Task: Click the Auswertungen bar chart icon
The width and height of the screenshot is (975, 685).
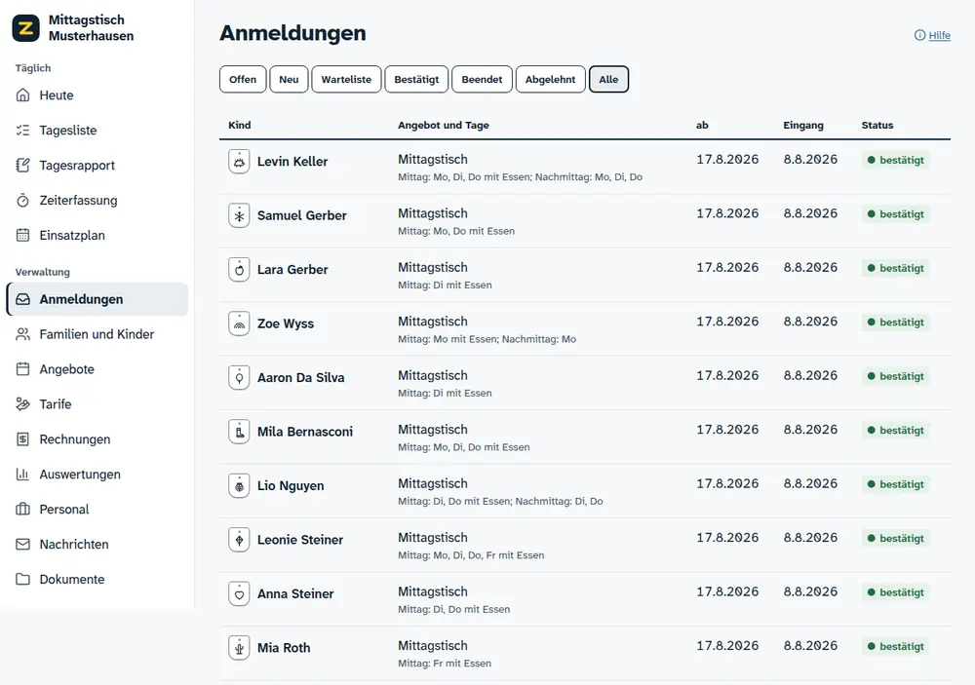Action: (x=23, y=475)
